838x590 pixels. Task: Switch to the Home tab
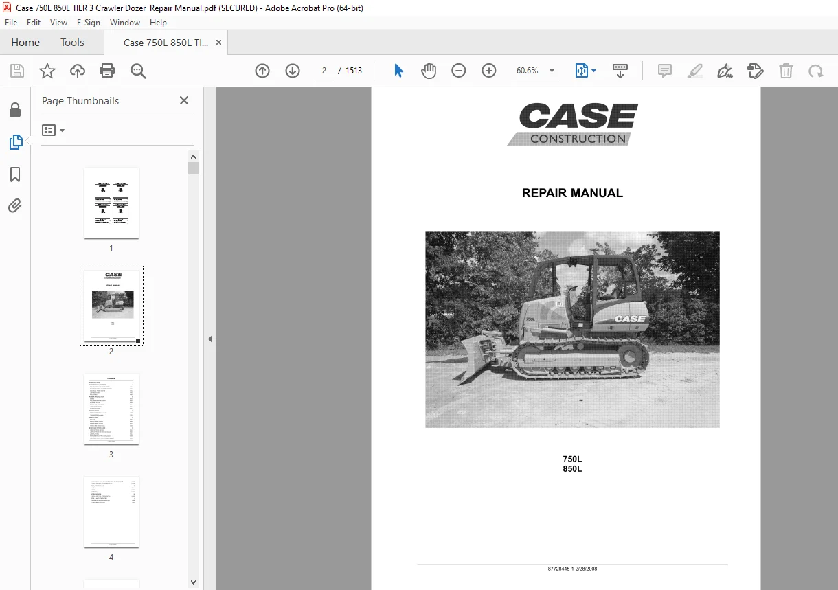click(x=25, y=43)
